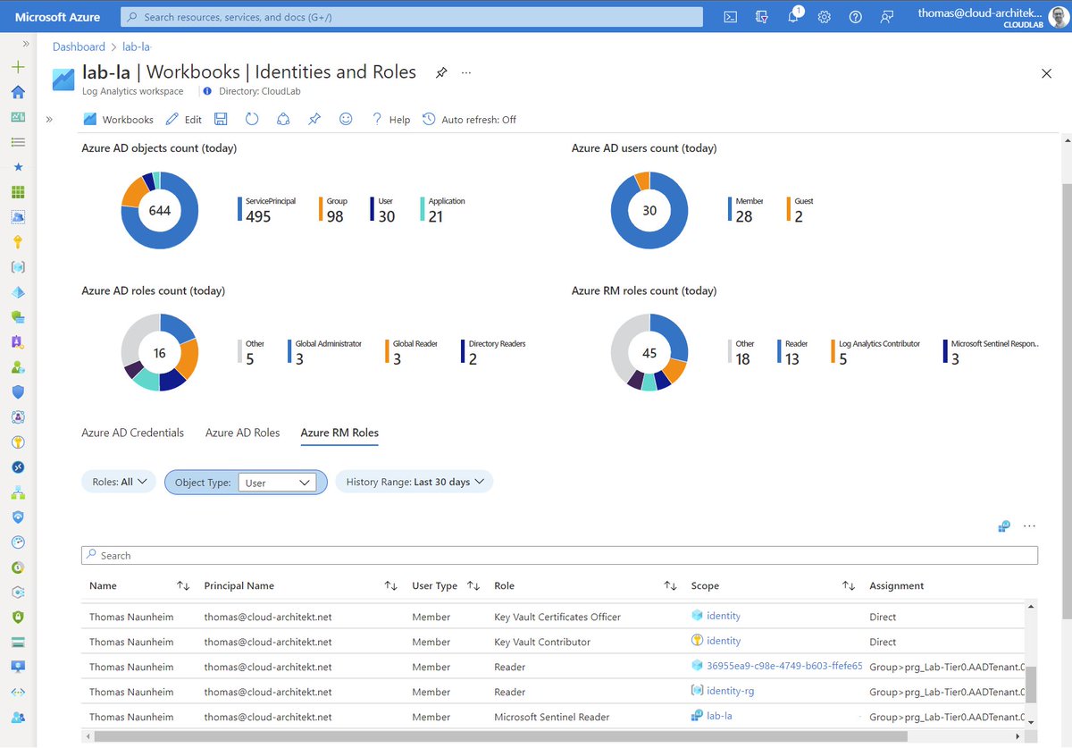Sort by Role column arrows

click(670, 585)
